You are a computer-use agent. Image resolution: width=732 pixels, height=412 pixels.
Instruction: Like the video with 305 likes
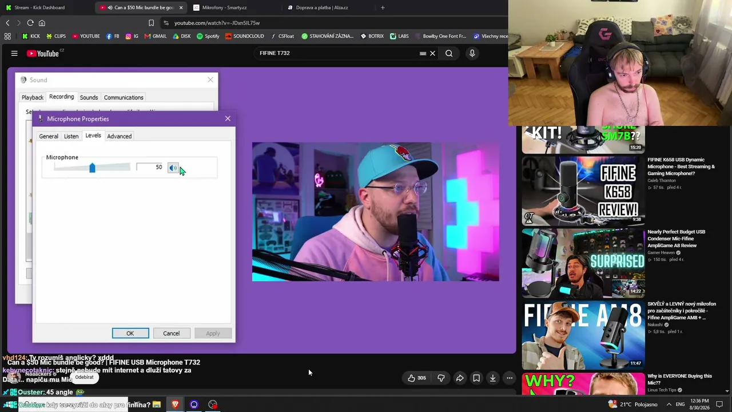tap(417, 378)
